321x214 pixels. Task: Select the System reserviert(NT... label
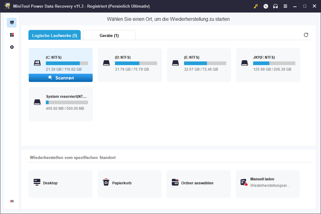(66, 97)
